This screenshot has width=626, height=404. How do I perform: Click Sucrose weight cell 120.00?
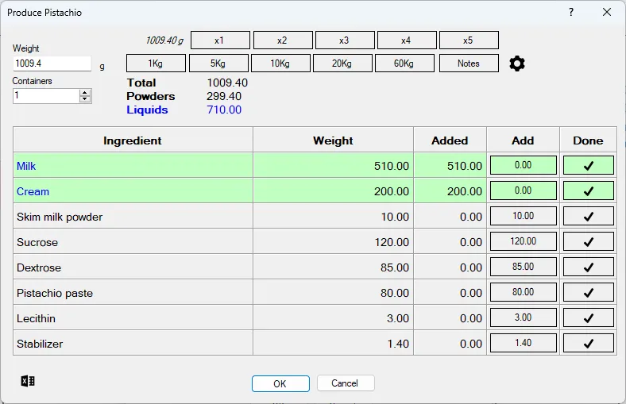coord(334,242)
